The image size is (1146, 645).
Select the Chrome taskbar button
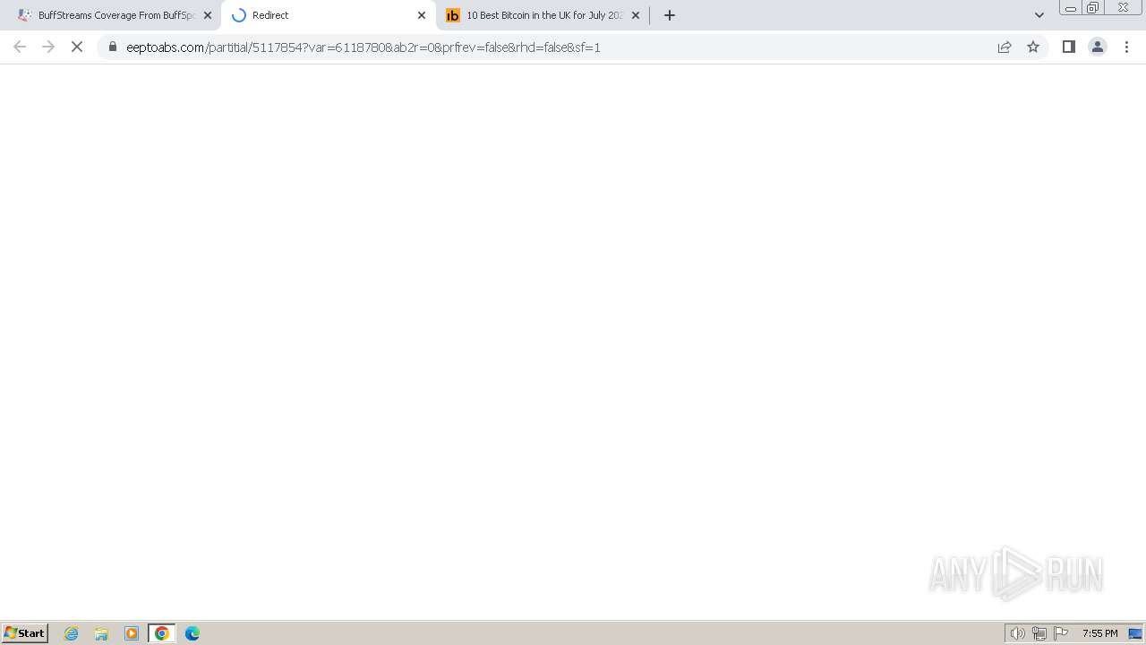[x=162, y=633]
